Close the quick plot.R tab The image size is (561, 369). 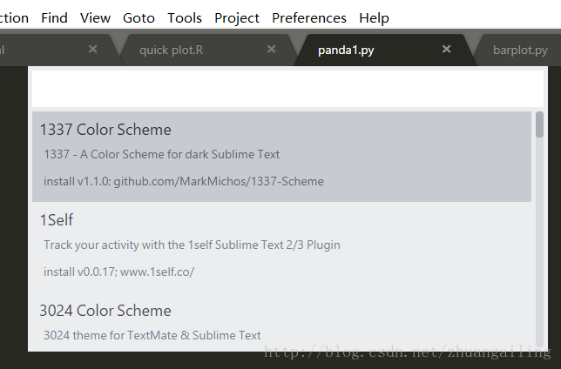pyautogui.click(x=272, y=49)
